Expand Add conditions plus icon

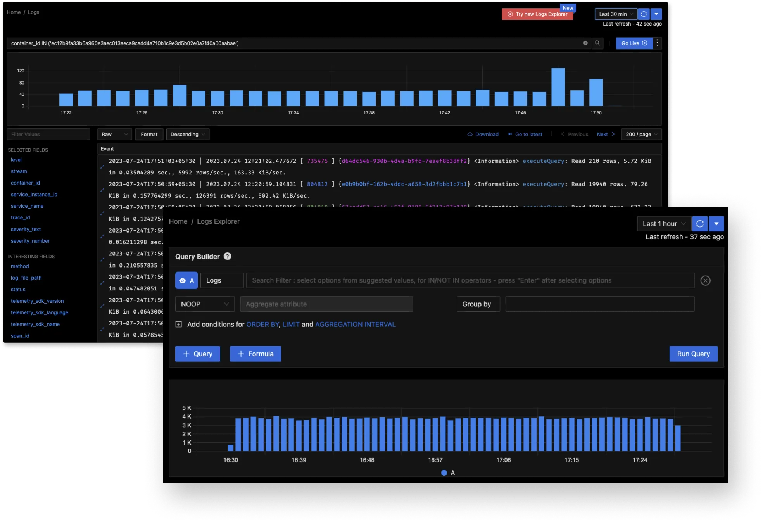point(178,325)
